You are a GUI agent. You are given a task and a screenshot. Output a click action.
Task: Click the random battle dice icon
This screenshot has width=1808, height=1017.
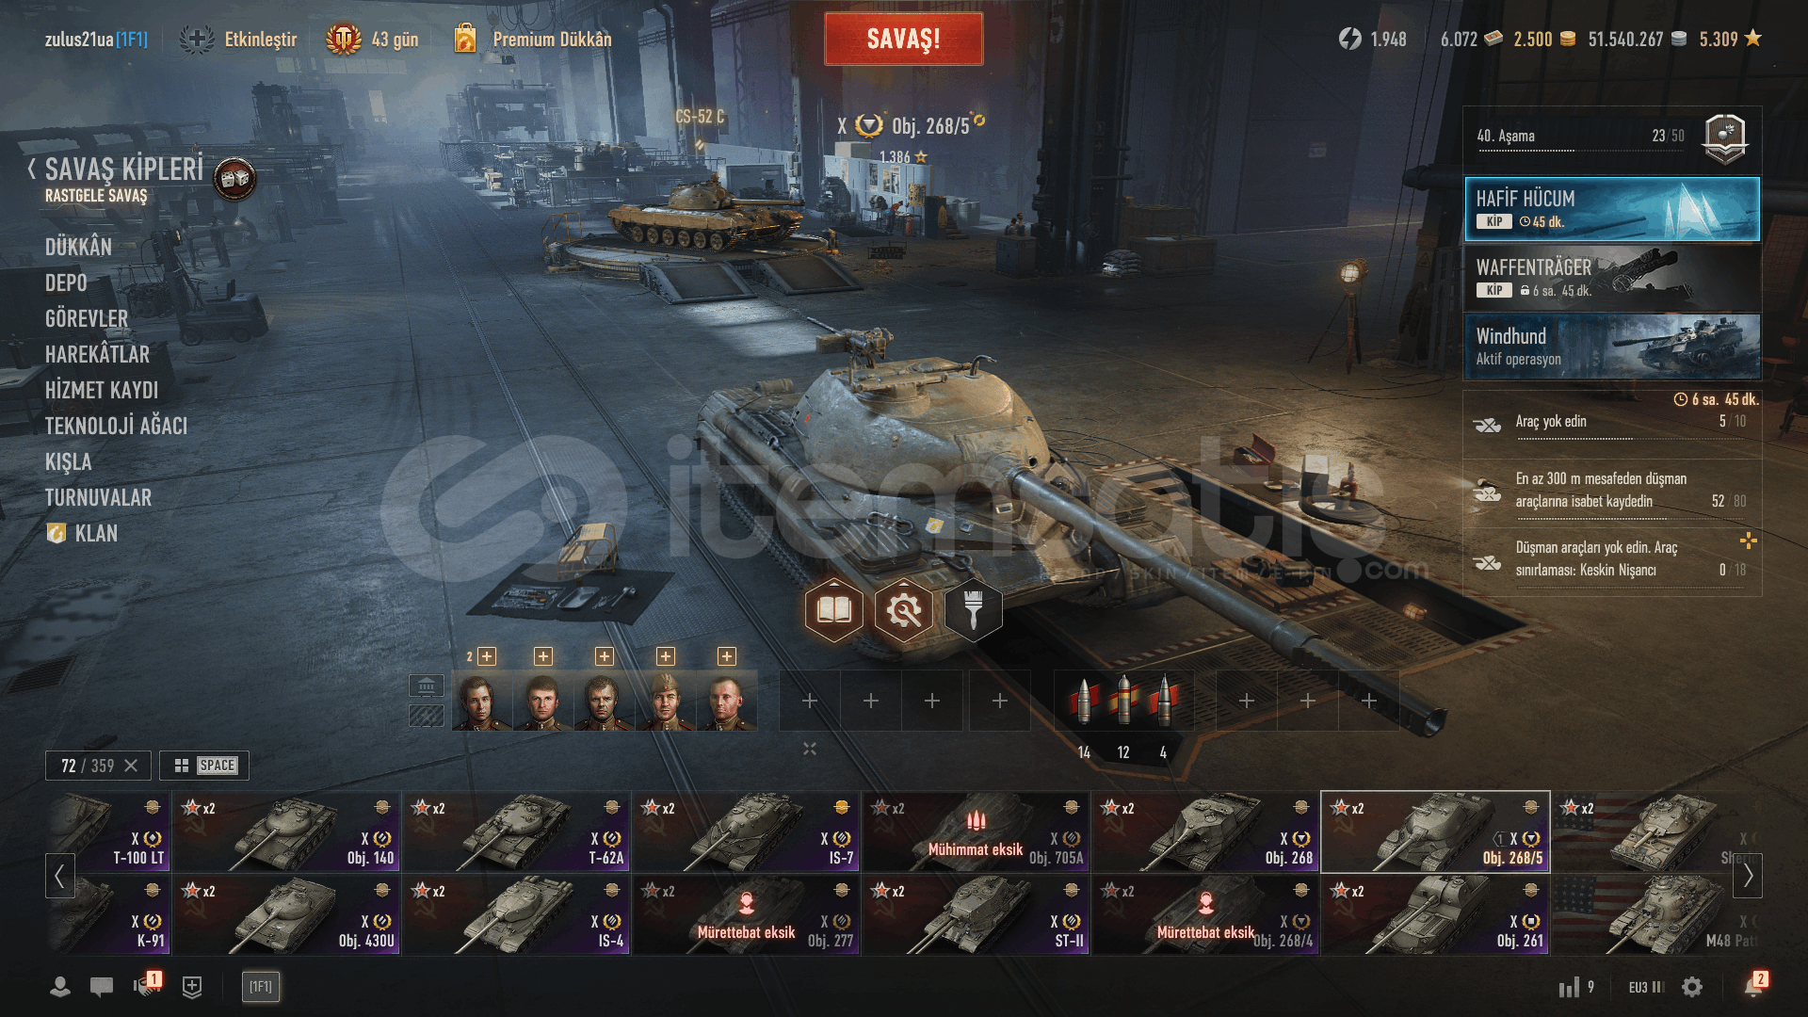[x=234, y=178]
